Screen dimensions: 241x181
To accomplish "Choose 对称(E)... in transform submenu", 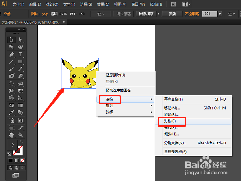I will pyautogui.click(x=193, y=121).
